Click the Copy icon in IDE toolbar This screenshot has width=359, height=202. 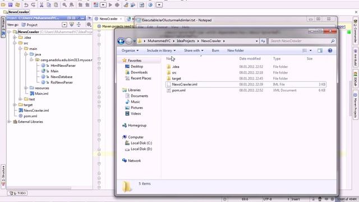tap(49, 5)
